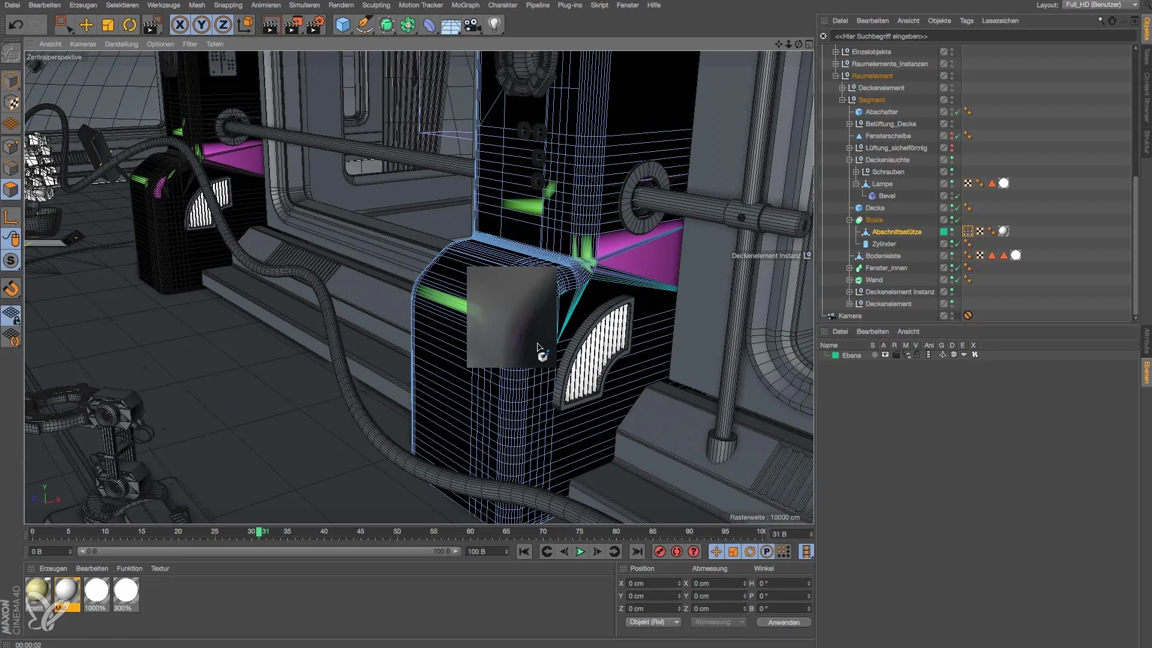Open the Sculpting menu
This screenshot has width=1152, height=648.
click(x=376, y=5)
